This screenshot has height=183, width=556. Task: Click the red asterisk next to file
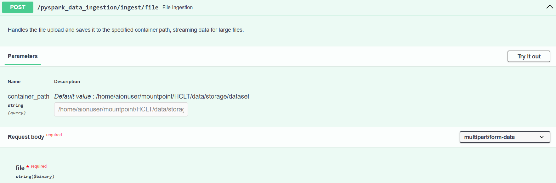coord(28,167)
